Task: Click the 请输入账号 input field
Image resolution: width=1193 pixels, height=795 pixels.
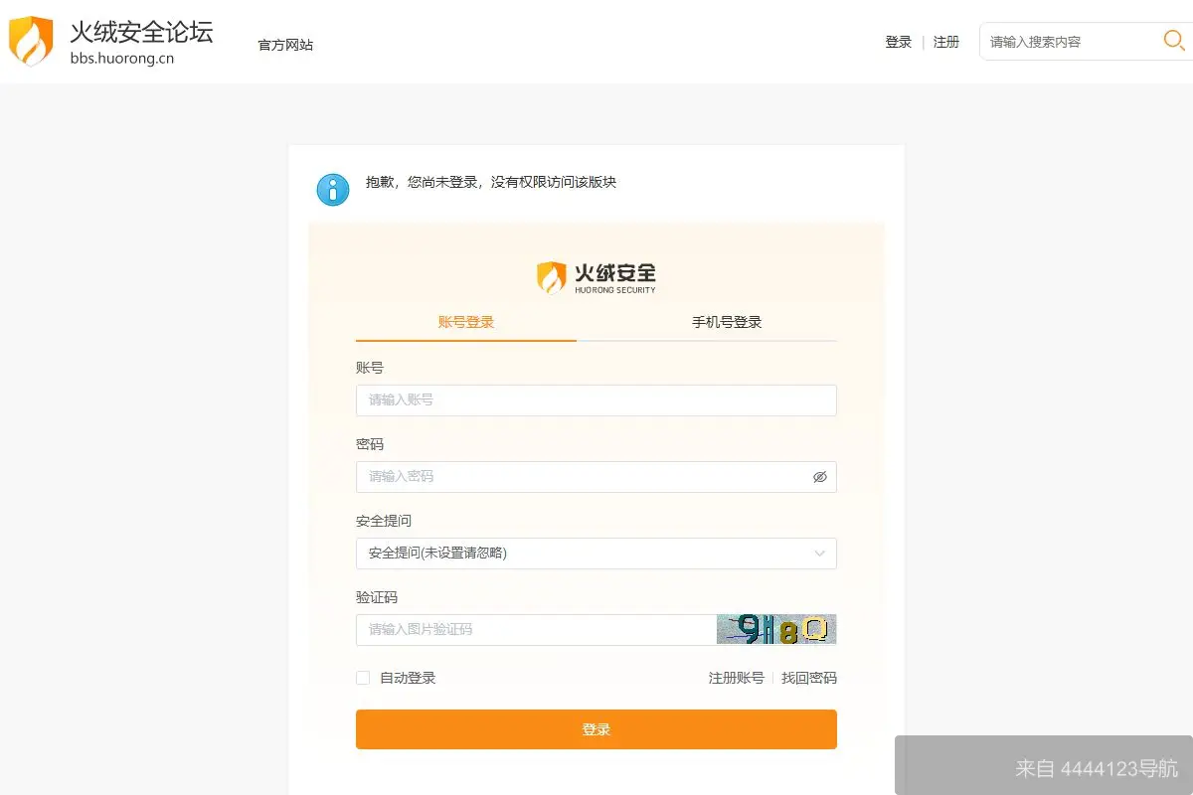Action: click(x=596, y=399)
